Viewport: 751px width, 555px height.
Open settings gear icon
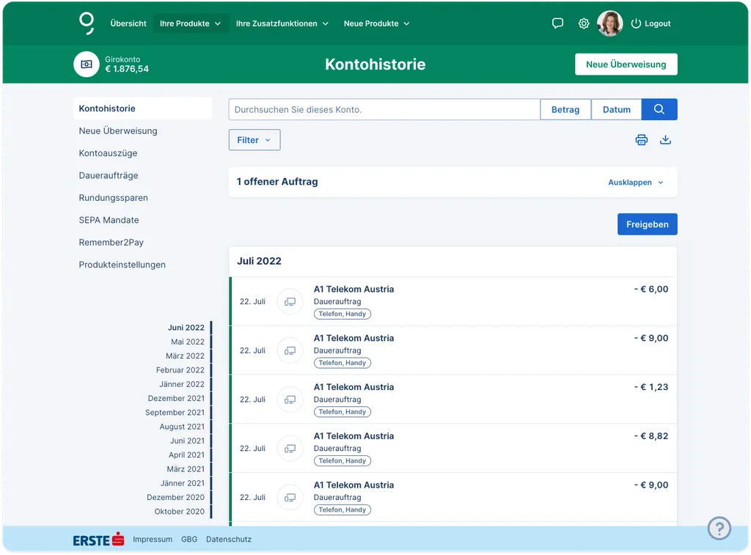[583, 23]
